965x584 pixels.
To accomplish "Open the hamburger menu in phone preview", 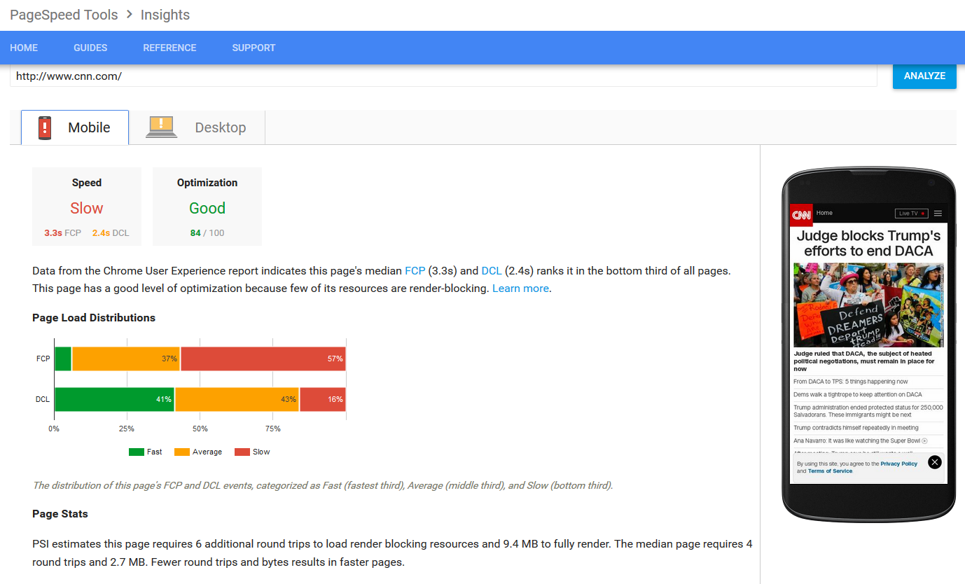I will pyautogui.click(x=938, y=214).
